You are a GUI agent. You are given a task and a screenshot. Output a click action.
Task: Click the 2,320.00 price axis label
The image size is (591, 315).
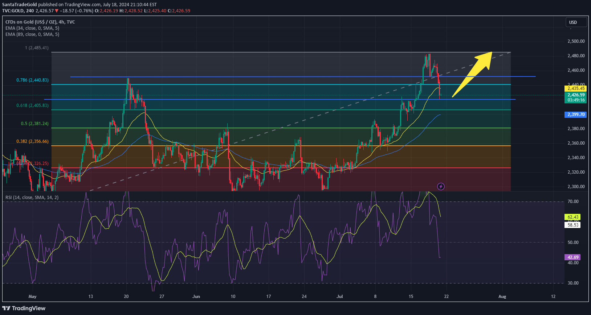576,172
